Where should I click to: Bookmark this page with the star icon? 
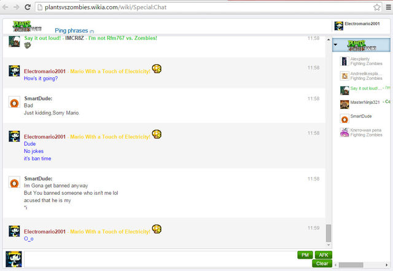click(376, 7)
